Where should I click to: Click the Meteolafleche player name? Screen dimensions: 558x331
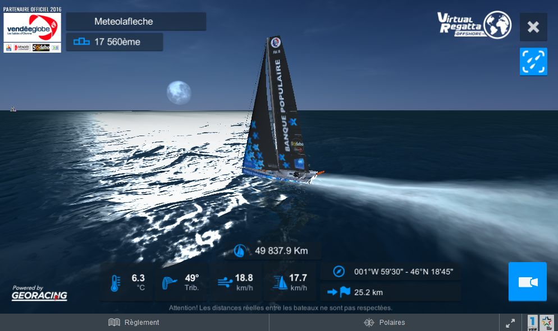[124, 21]
